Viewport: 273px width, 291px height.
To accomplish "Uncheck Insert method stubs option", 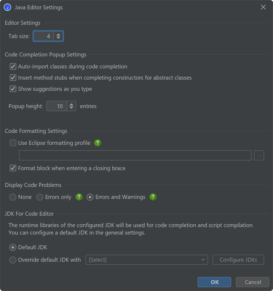I will click(x=13, y=78).
